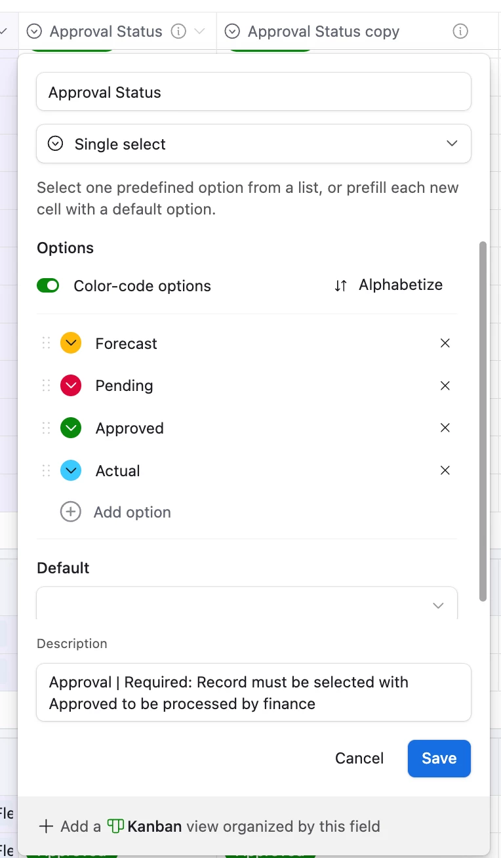
Task: Remove the Approved option with X
Action: 445,428
